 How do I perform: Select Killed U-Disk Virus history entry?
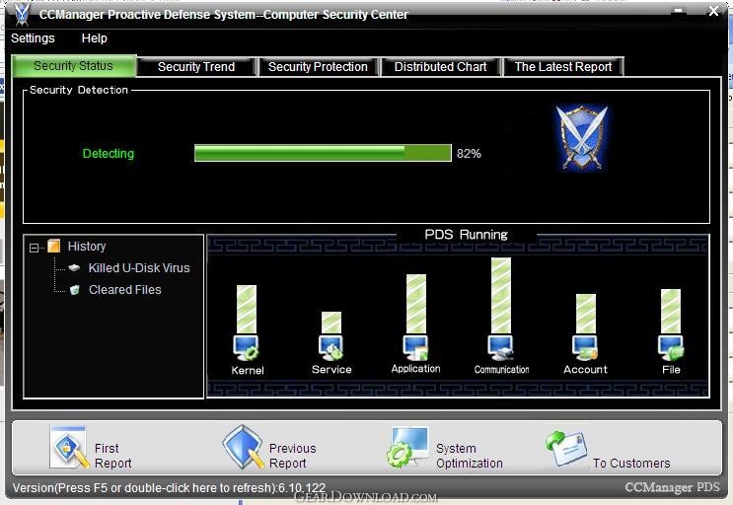click(x=139, y=267)
